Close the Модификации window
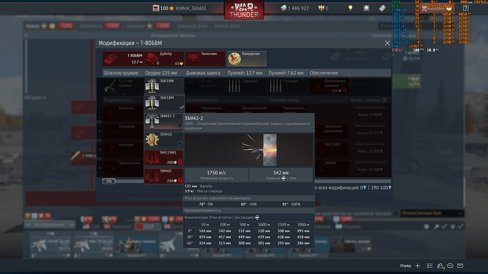 pyautogui.click(x=387, y=43)
